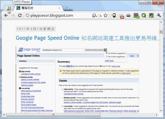
Task: Go forward to next page
Action: 13,15
